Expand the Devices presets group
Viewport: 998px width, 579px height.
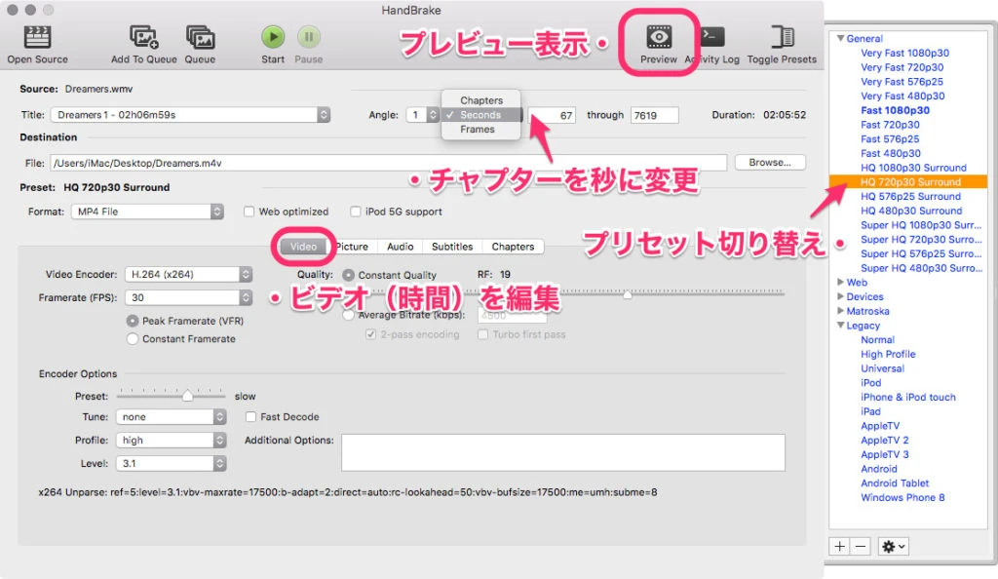pos(840,296)
